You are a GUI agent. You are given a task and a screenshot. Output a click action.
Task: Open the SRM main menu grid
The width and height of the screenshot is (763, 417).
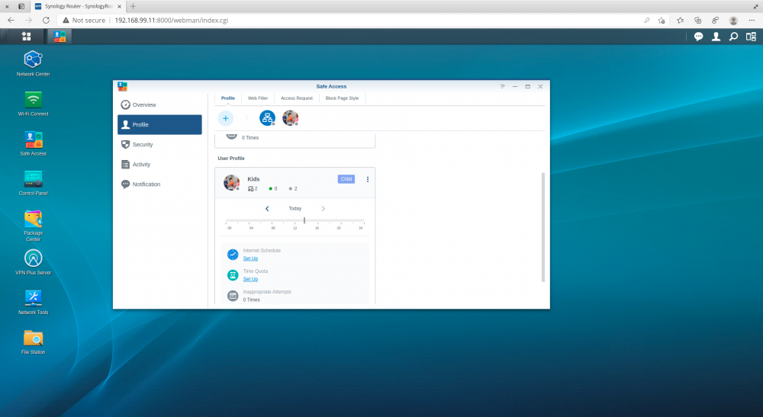pyautogui.click(x=26, y=37)
